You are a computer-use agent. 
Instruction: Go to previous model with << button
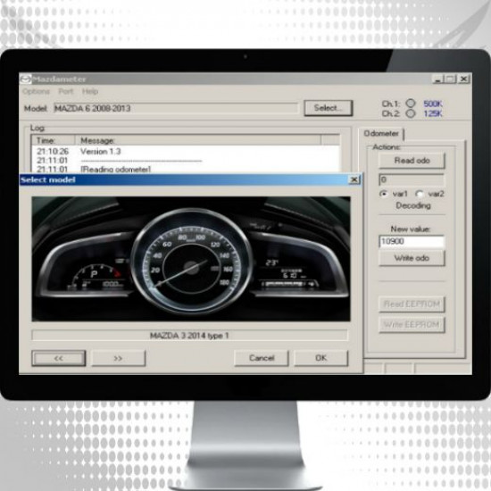coord(59,358)
